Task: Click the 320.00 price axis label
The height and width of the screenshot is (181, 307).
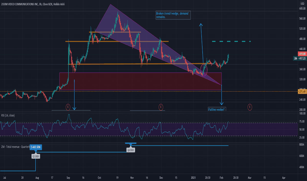Action: coord(302,79)
